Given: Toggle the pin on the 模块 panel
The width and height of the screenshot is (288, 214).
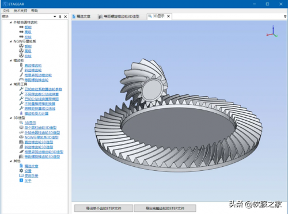Looking at the screenshot, I should 60,17.
